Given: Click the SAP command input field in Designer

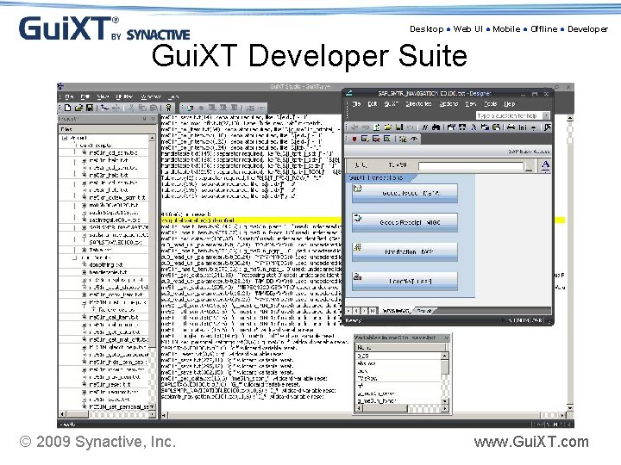Looking at the screenshot, I should pyautogui.click(x=471, y=166).
